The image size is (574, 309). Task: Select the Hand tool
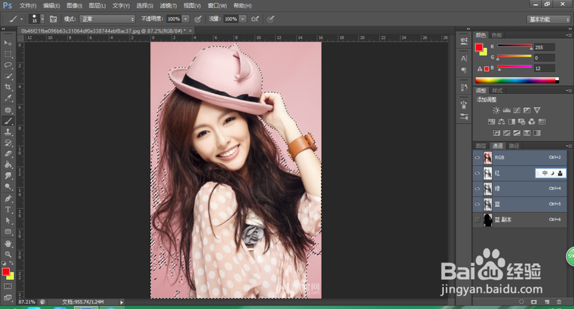click(7, 244)
